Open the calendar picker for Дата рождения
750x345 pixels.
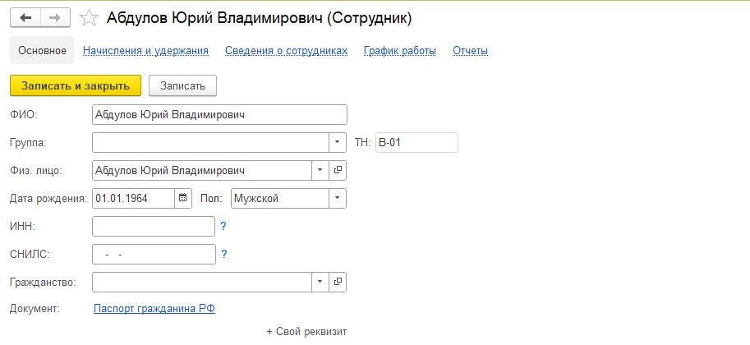182,198
